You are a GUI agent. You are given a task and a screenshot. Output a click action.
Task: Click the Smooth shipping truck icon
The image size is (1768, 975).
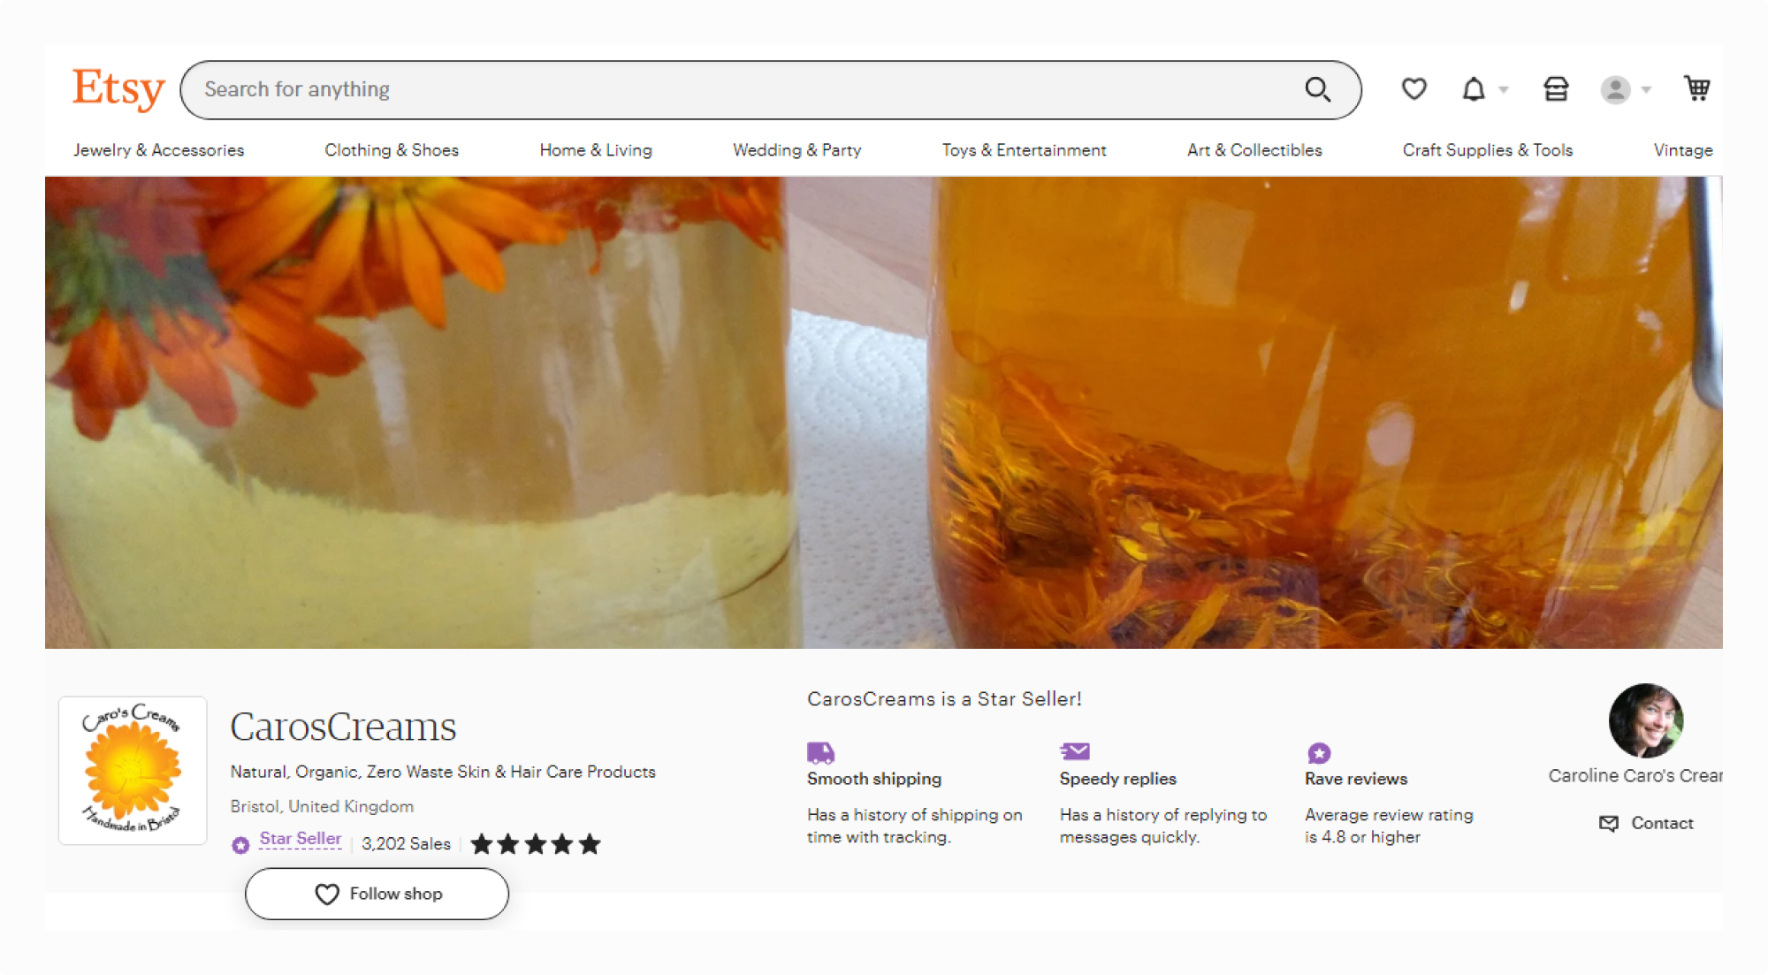pyautogui.click(x=820, y=752)
